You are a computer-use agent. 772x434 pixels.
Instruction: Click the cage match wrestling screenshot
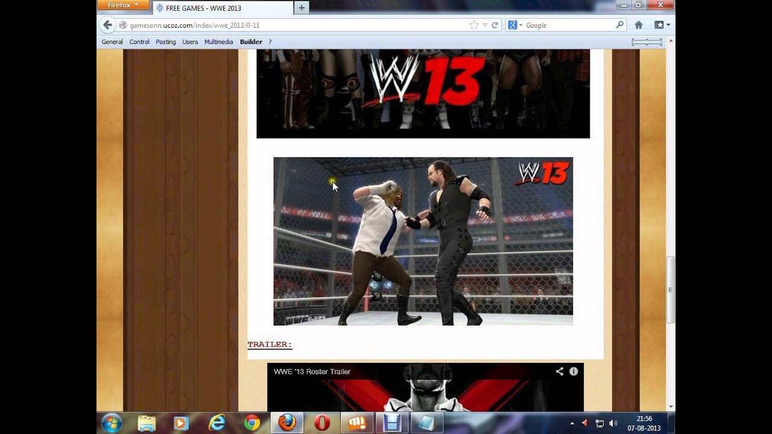pyautogui.click(x=423, y=241)
